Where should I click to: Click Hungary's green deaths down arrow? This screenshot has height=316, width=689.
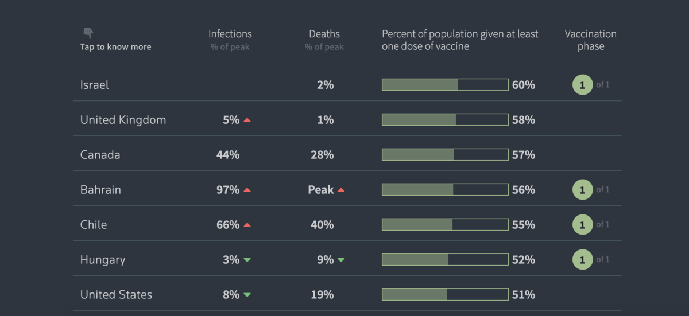tap(341, 260)
